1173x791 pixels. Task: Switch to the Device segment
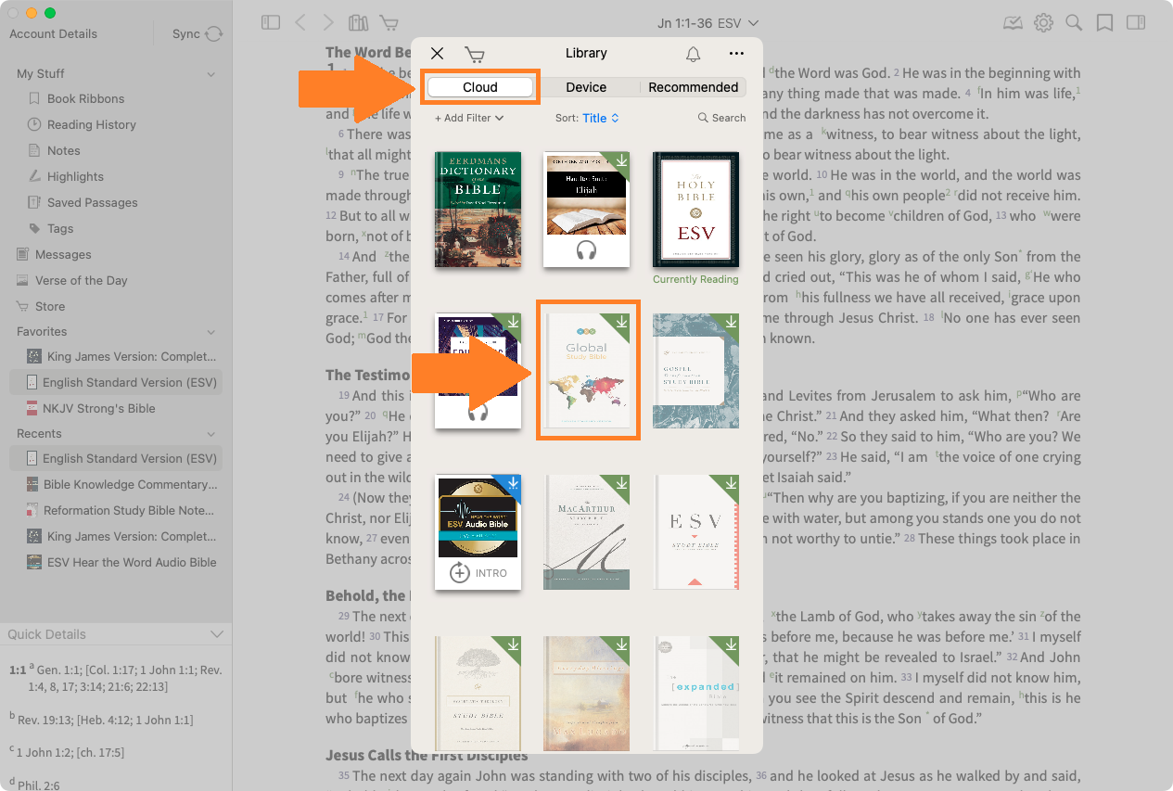(586, 87)
